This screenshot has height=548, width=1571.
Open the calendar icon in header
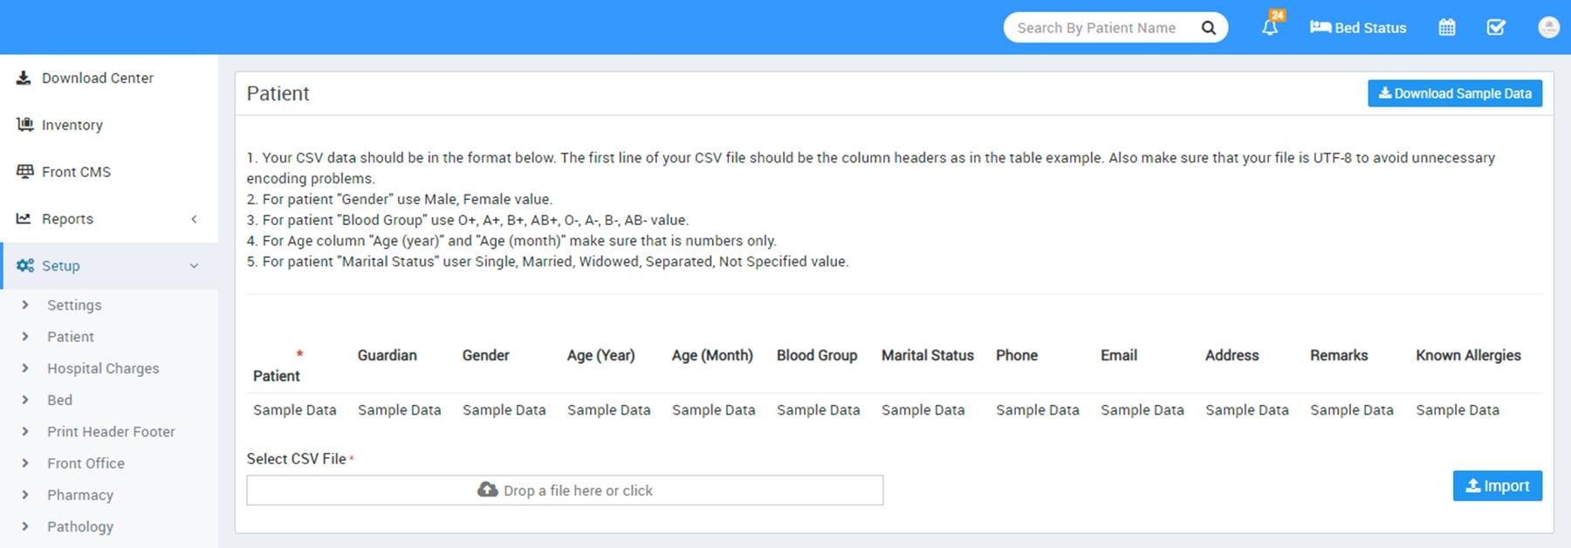[x=1446, y=27]
